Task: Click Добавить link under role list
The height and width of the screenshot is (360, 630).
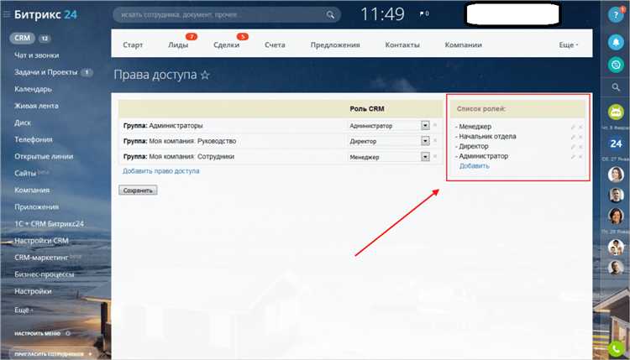Action: 474,166
